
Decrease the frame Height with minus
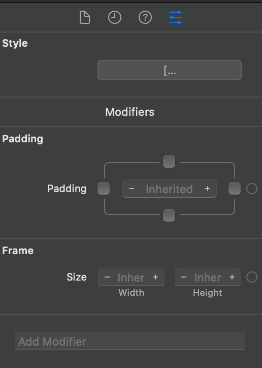point(184,277)
